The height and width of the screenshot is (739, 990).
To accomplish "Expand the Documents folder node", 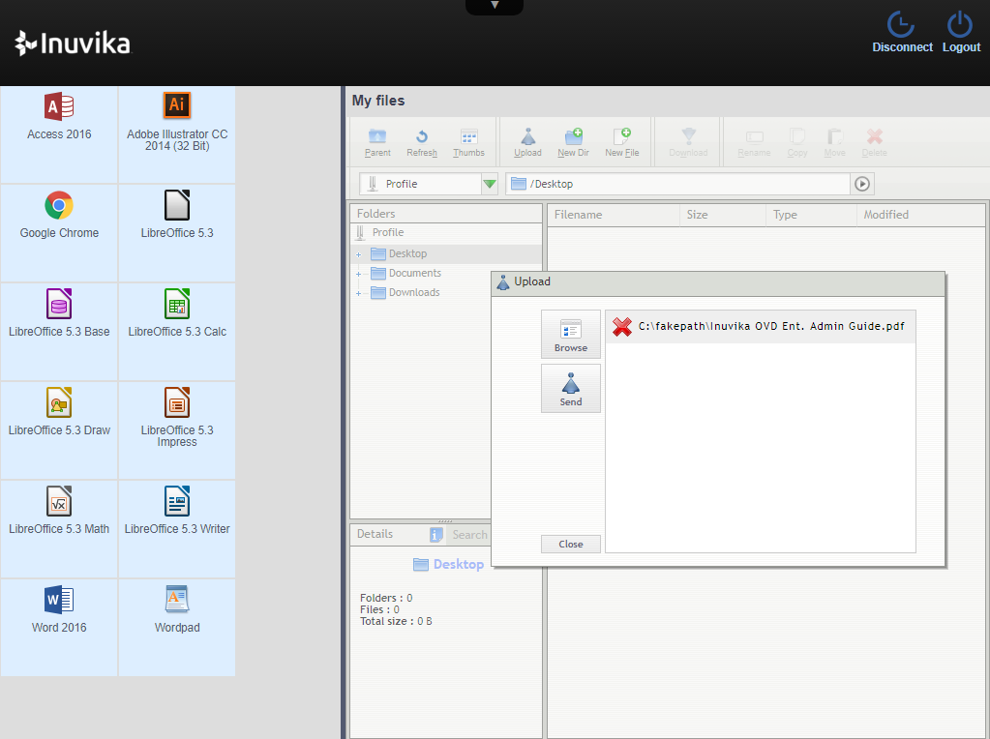I will click(x=357, y=273).
